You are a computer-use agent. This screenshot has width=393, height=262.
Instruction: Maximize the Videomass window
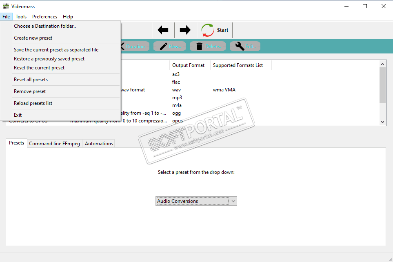(365, 6)
